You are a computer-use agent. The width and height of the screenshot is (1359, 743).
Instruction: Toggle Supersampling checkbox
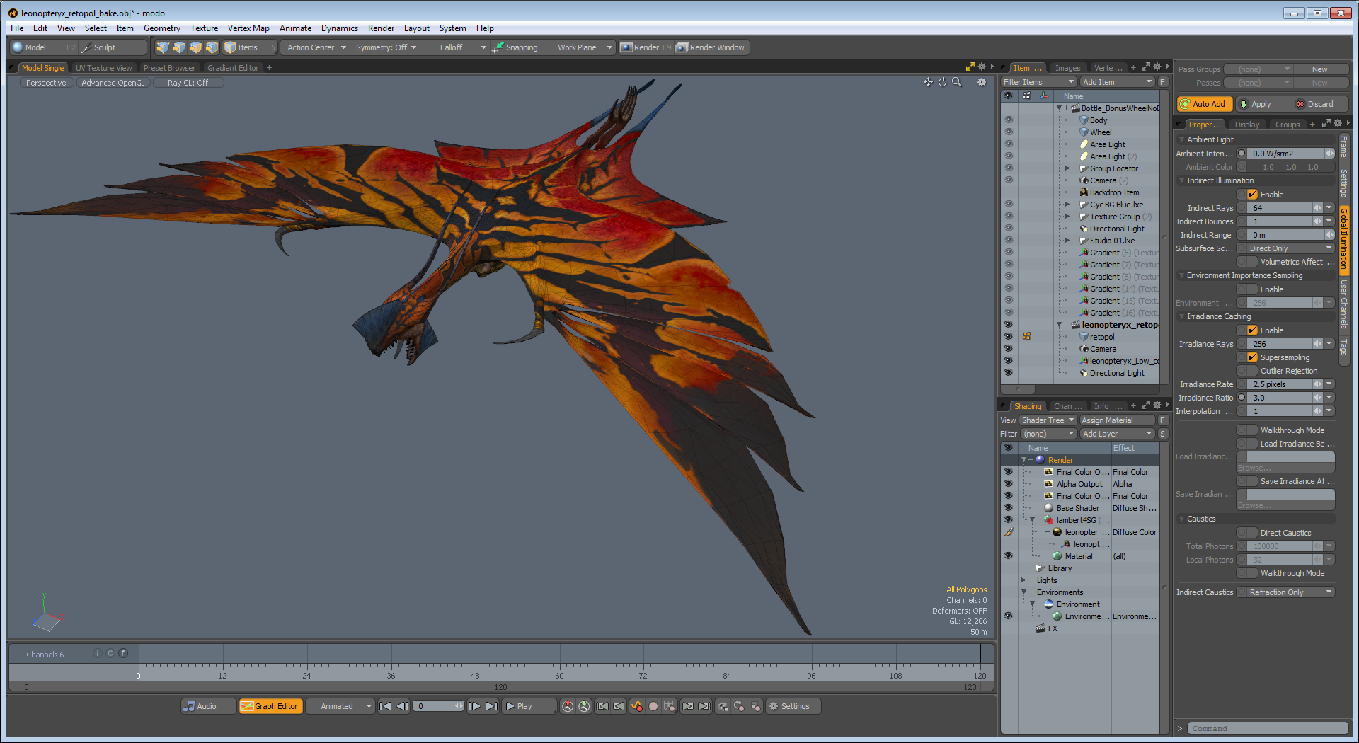pos(1252,357)
